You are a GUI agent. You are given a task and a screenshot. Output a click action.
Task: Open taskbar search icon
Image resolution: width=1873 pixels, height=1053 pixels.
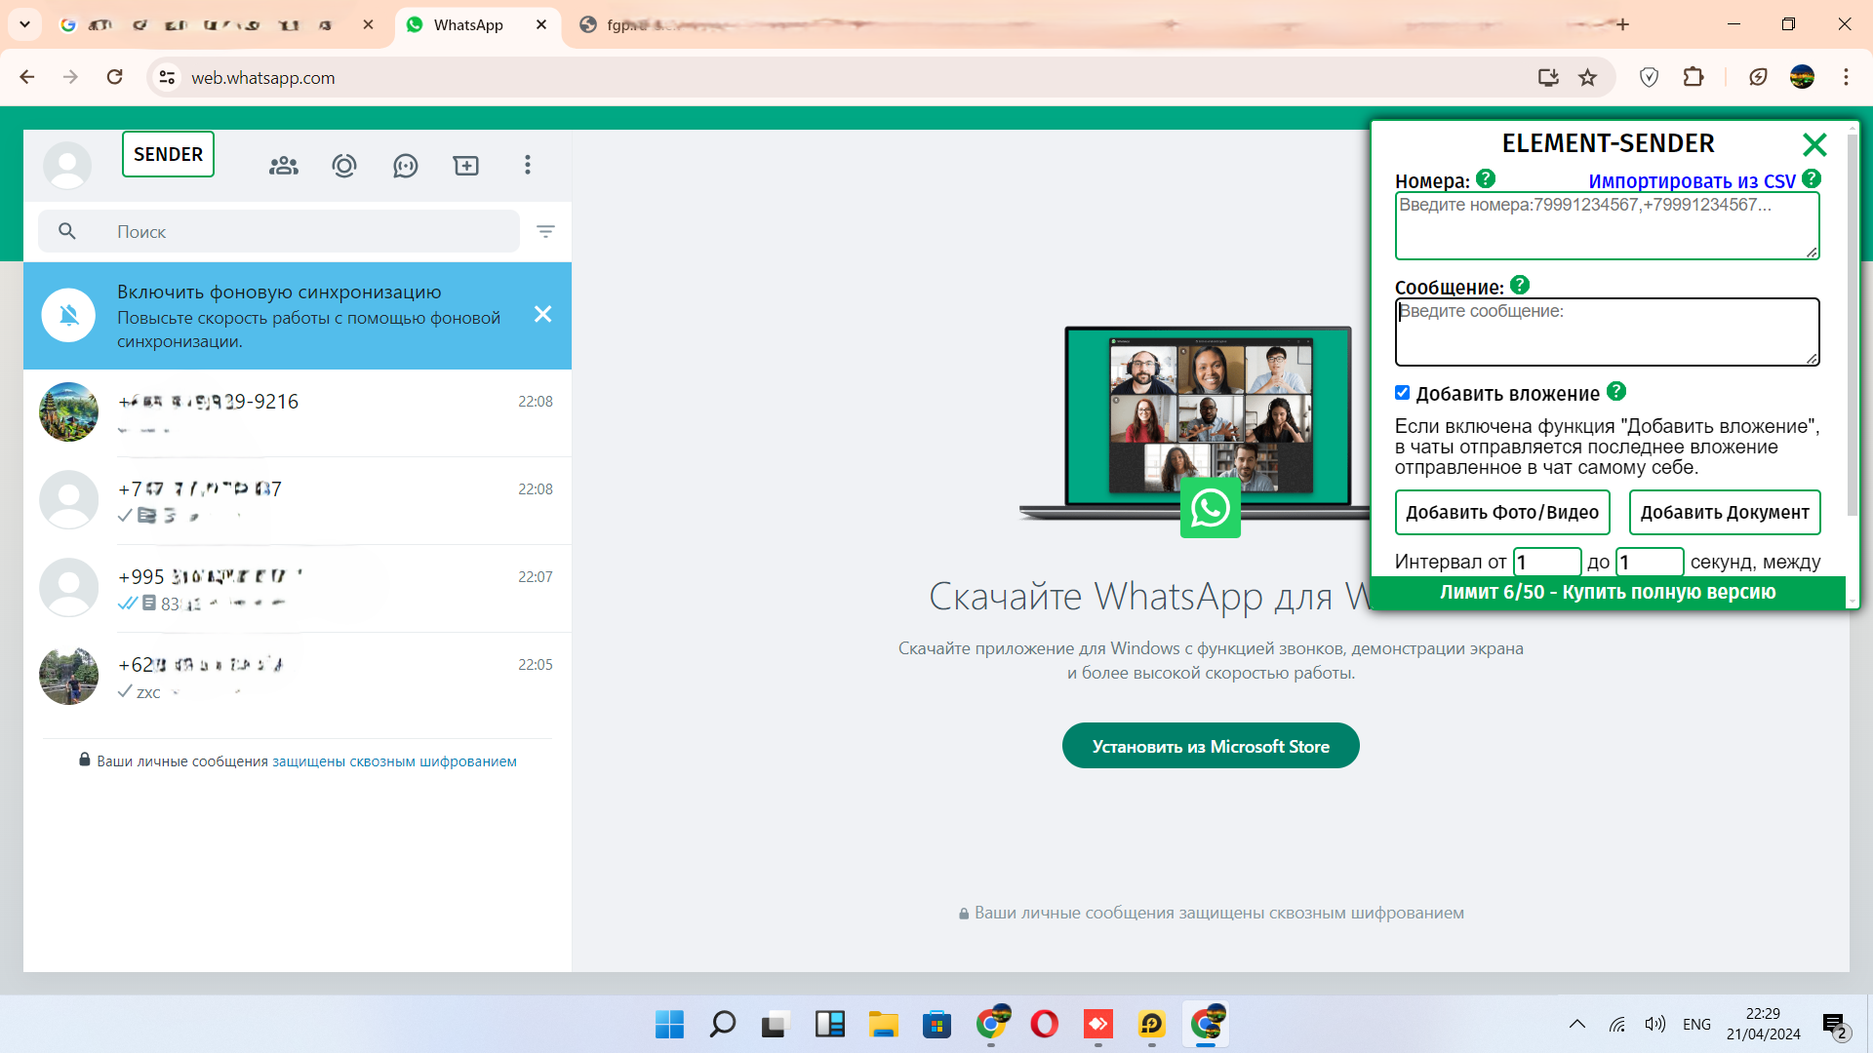(x=723, y=1024)
